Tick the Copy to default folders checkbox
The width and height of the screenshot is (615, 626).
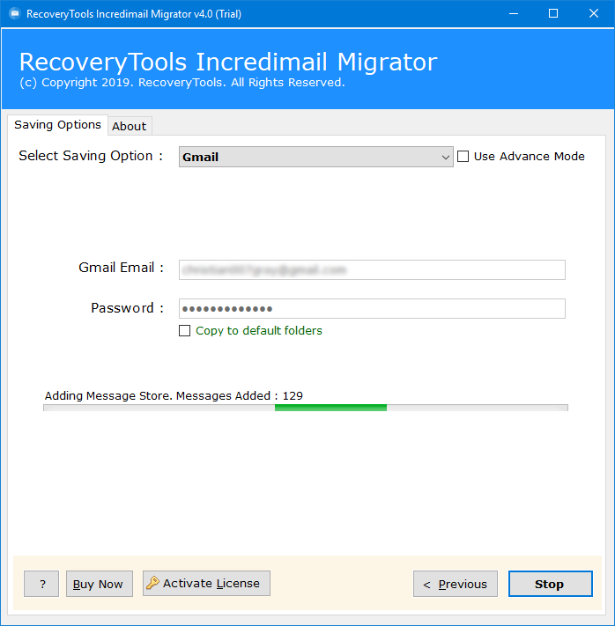[x=184, y=330]
